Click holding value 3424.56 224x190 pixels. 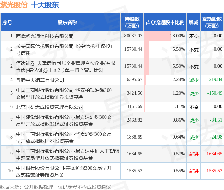[x=134, y=93]
